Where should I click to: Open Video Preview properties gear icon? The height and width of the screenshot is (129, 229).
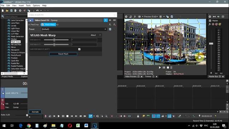coord(126,17)
